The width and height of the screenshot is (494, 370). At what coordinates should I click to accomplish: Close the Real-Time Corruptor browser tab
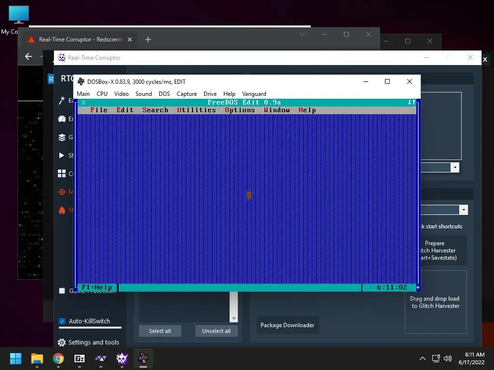(x=130, y=40)
